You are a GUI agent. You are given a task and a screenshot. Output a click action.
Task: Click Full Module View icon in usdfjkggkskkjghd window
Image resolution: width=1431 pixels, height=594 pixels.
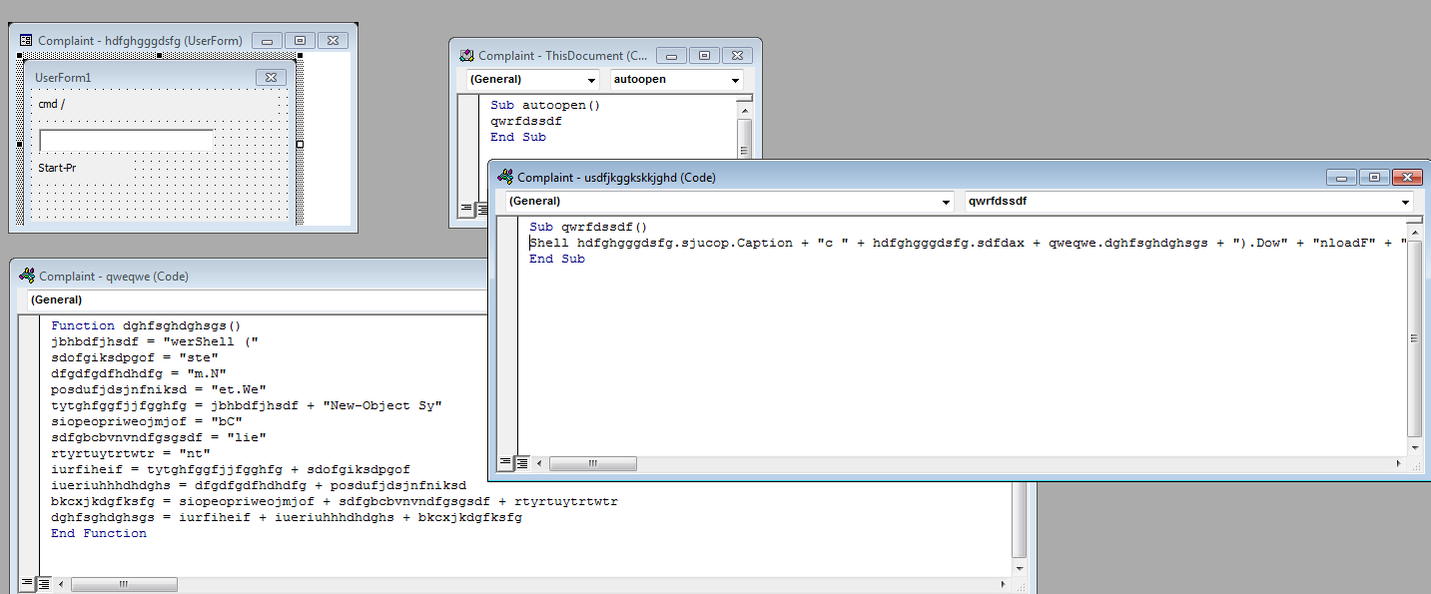click(521, 463)
